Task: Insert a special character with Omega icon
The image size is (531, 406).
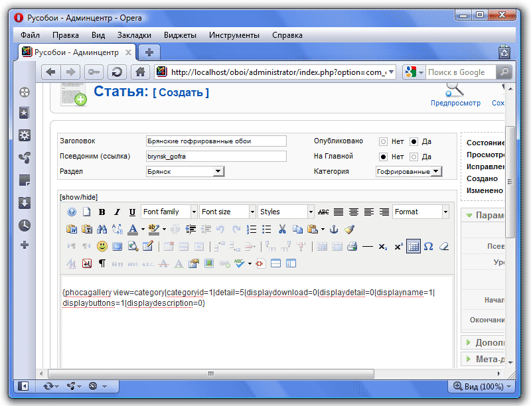Action: [428, 246]
